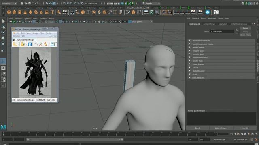The image size is (259, 145).
Task: Click the Outliner shelf icon
Action: [x=146, y=12]
